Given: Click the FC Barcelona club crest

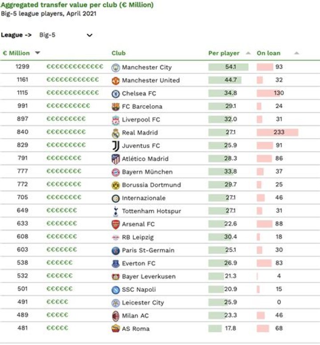Looking at the screenshot, I should pos(116,107).
